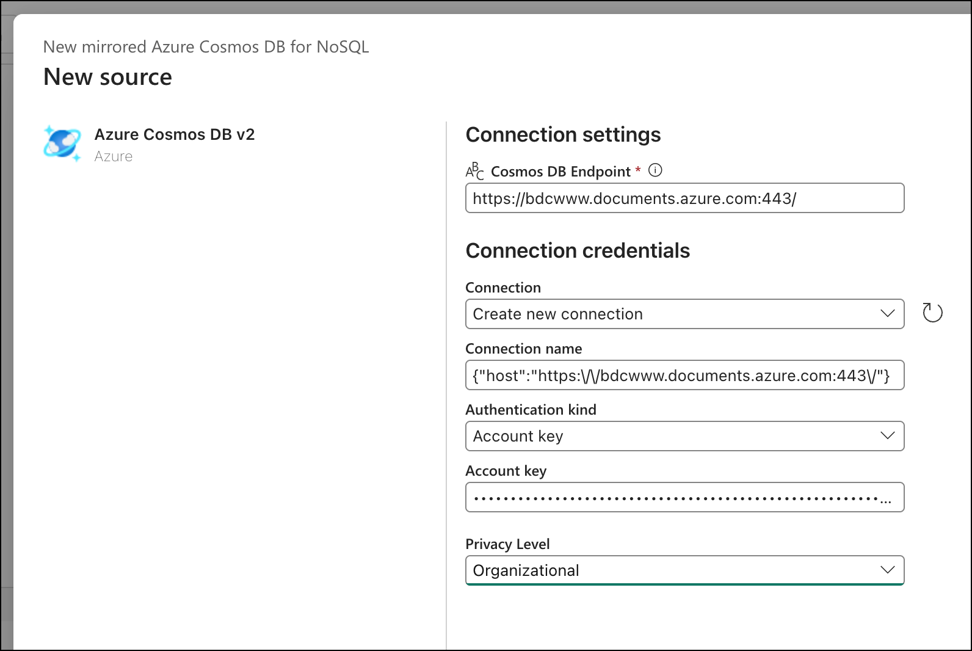This screenshot has width=972, height=651.
Task: Click the Connection label above the dropdown
Action: (x=503, y=288)
